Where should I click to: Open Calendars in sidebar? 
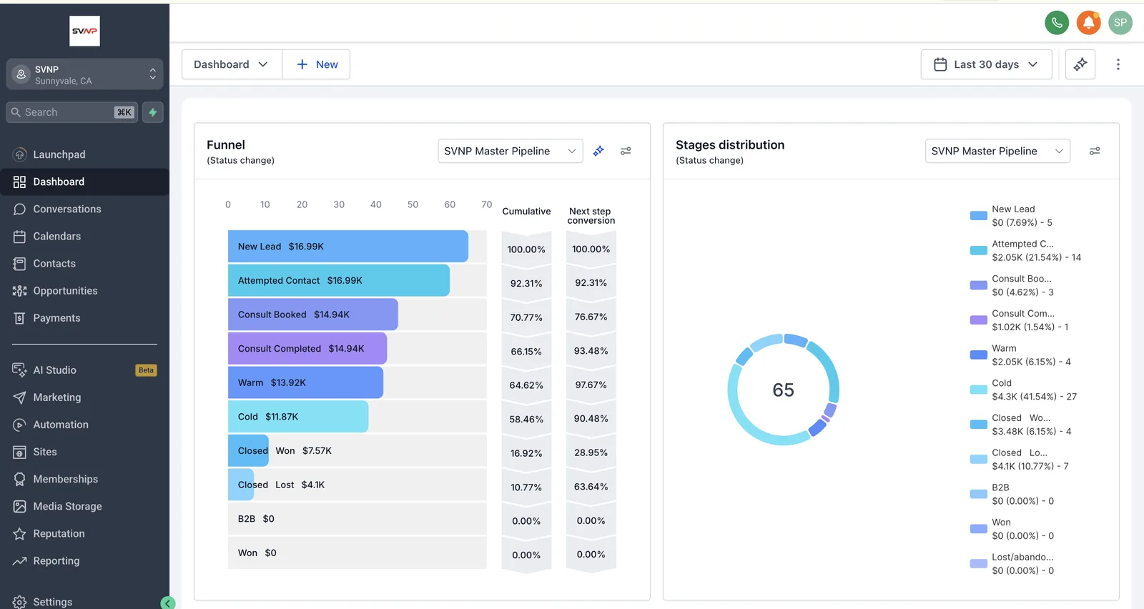pyautogui.click(x=84, y=236)
